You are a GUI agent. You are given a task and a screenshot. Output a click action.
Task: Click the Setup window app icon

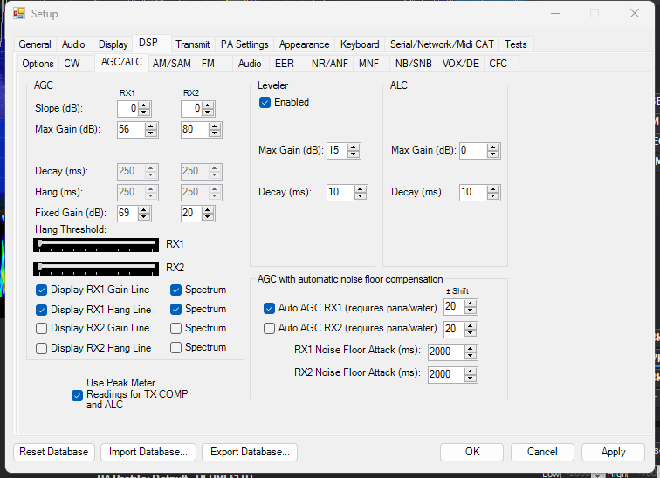coord(18,13)
